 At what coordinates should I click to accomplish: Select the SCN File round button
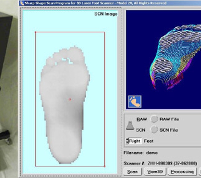154,130
